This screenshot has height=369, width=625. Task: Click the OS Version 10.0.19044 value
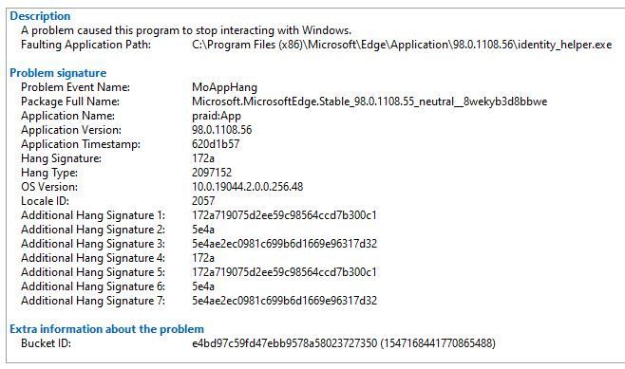248,187
